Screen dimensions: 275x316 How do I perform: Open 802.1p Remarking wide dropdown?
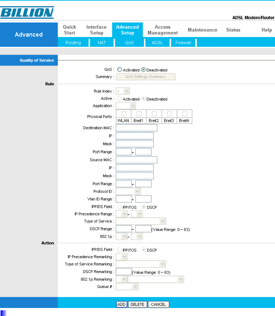(156, 279)
